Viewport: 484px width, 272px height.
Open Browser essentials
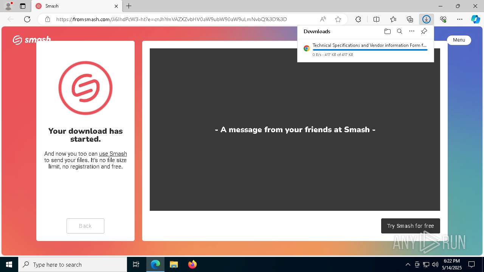(443, 19)
